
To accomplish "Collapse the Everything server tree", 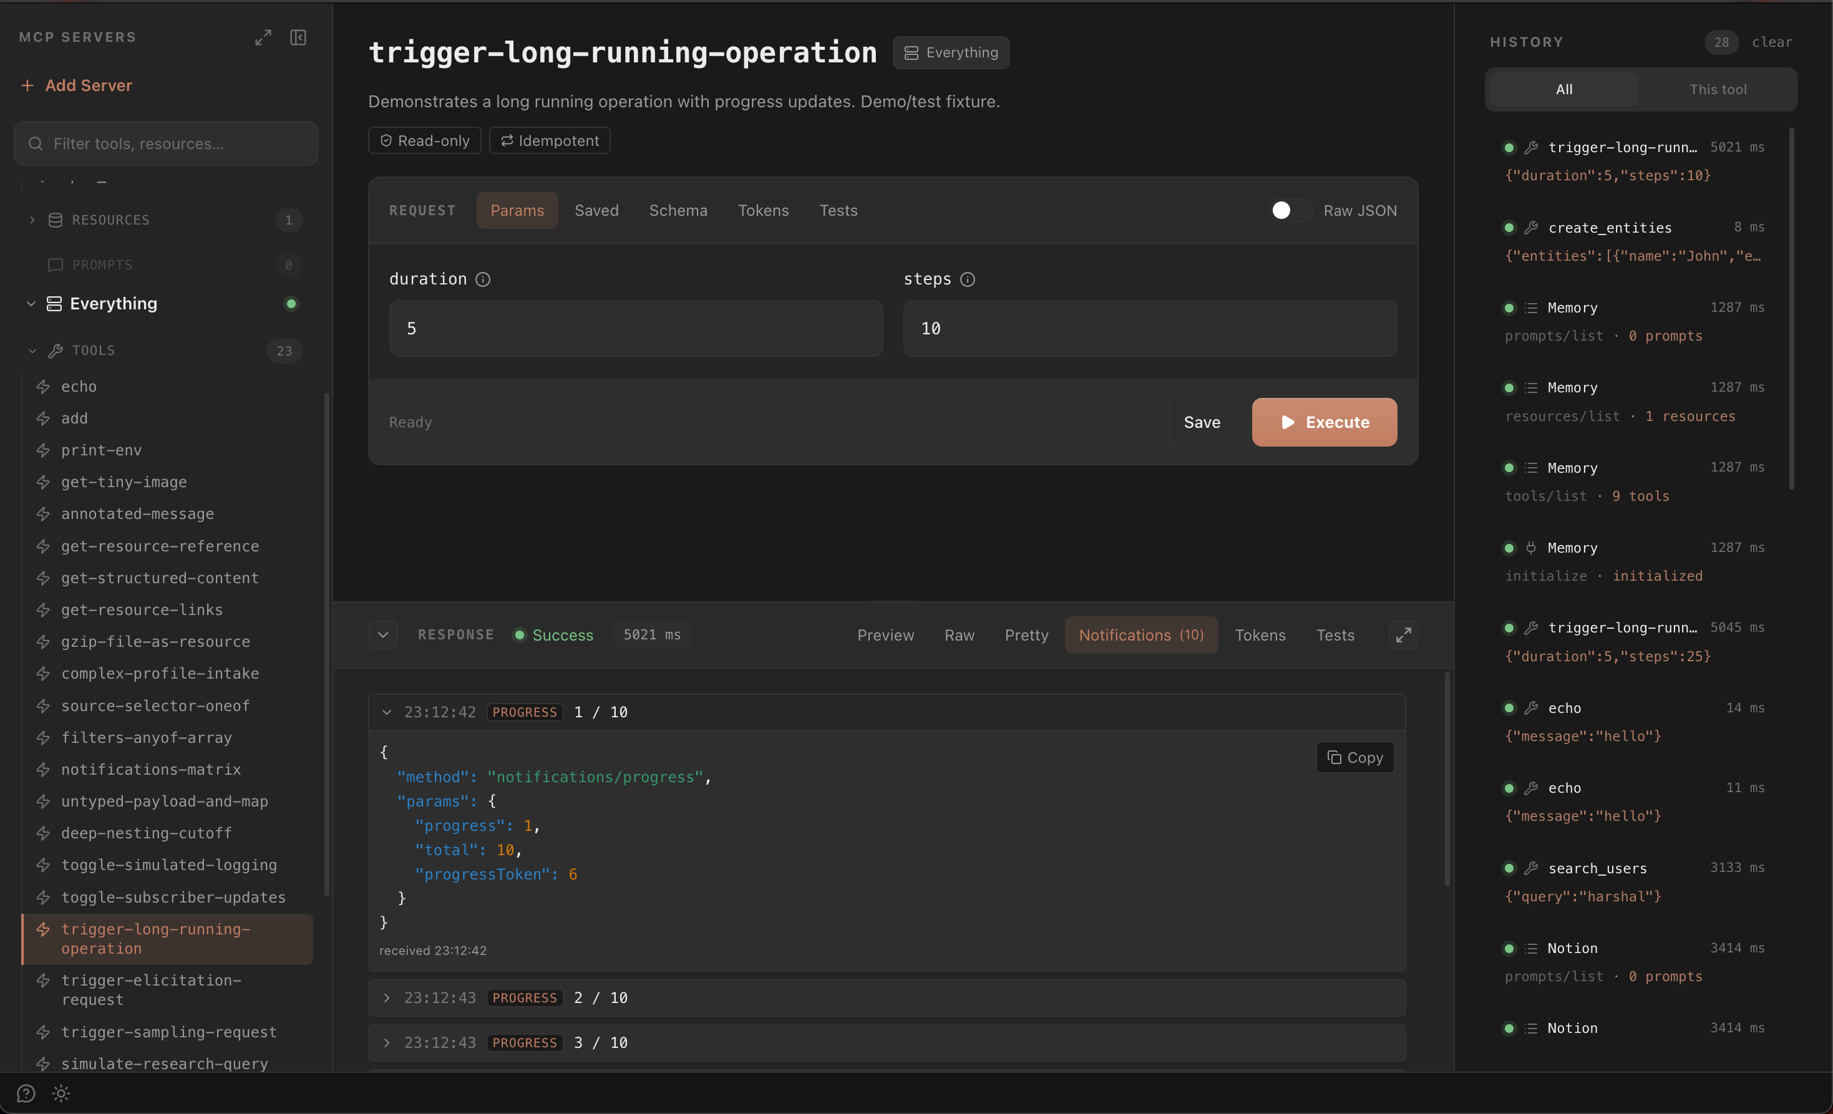I will point(31,303).
